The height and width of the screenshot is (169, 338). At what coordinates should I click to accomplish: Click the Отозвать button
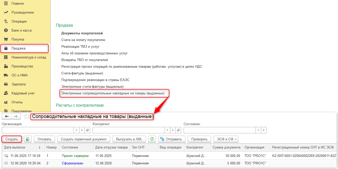click(44, 139)
